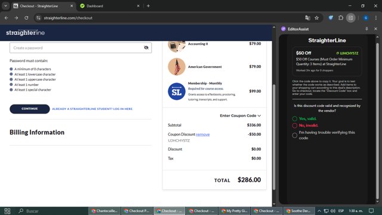Pin the EditorAssist side panel
The width and height of the screenshot is (382, 215).
point(366,29)
